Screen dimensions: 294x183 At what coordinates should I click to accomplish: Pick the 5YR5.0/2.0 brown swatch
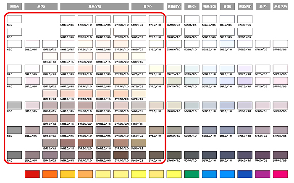pyautogui.click(x=85, y=142)
